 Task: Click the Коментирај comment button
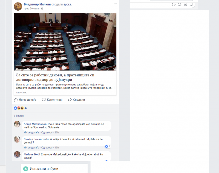pyautogui.click(x=52, y=100)
